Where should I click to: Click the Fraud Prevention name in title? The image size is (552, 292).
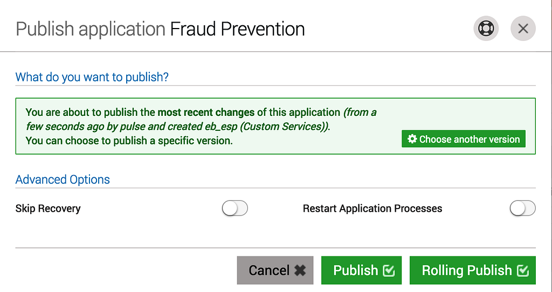click(x=237, y=29)
